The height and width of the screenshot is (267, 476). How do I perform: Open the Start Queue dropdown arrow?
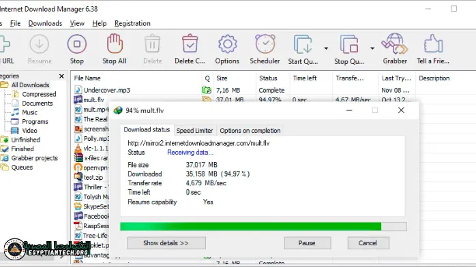point(326,48)
